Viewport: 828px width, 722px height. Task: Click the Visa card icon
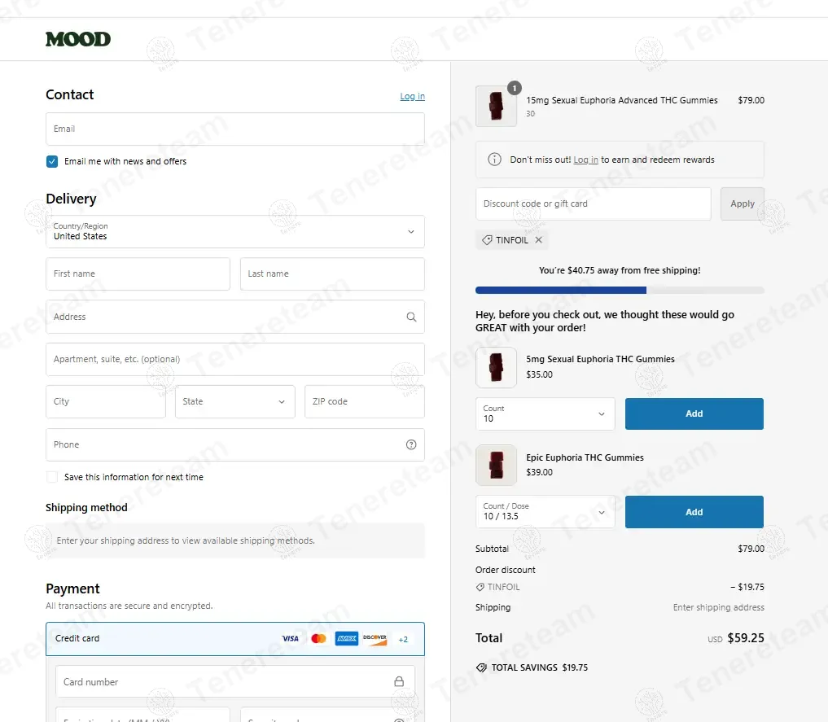(290, 639)
